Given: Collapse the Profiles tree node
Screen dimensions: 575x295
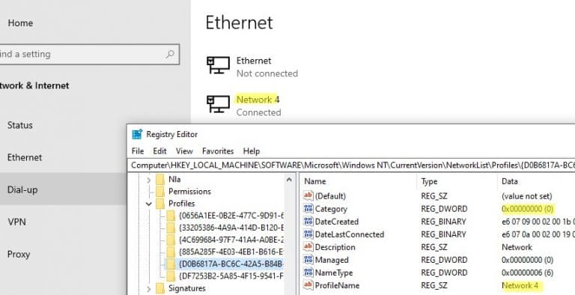Looking at the screenshot, I should click(x=149, y=204).
